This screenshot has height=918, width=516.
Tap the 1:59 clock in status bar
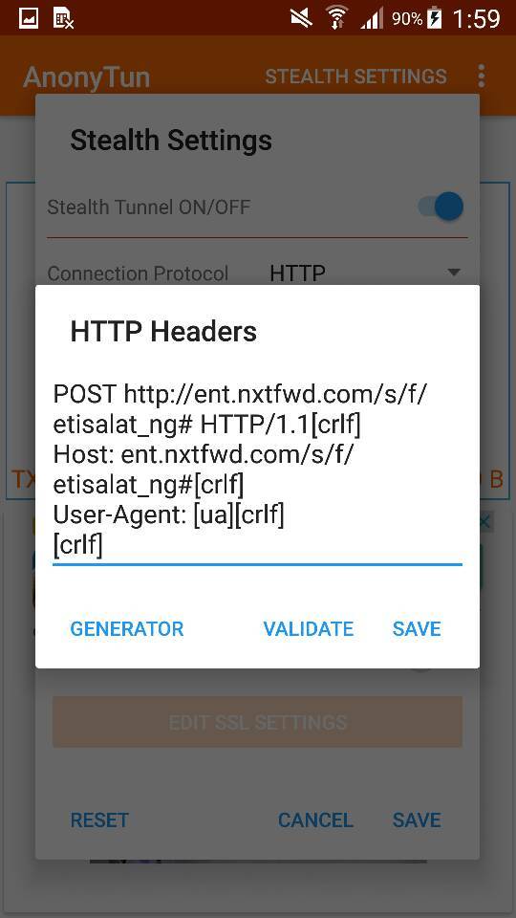(477, 19)
